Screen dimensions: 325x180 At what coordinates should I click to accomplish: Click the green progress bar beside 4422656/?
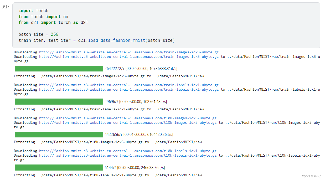[59, 135]
